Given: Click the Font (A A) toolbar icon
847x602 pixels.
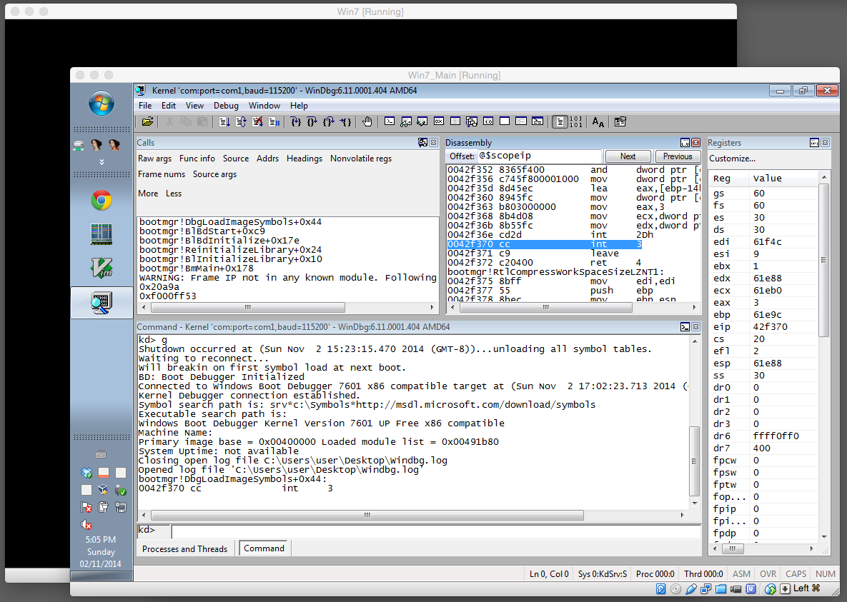Looking at the screenshot, I should (598, 121).
